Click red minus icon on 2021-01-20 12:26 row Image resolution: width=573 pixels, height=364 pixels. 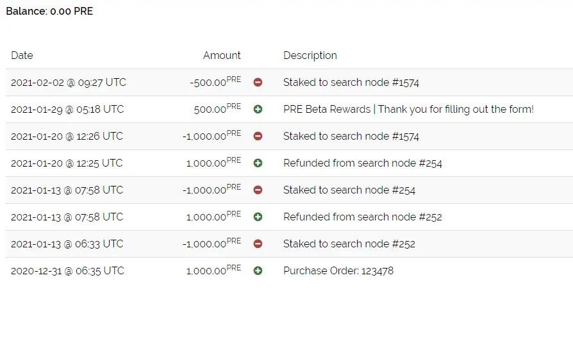(x=258, y=136)
